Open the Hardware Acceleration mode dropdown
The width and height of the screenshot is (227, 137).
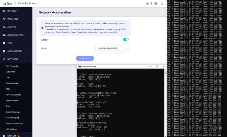(x=112, y=48)
